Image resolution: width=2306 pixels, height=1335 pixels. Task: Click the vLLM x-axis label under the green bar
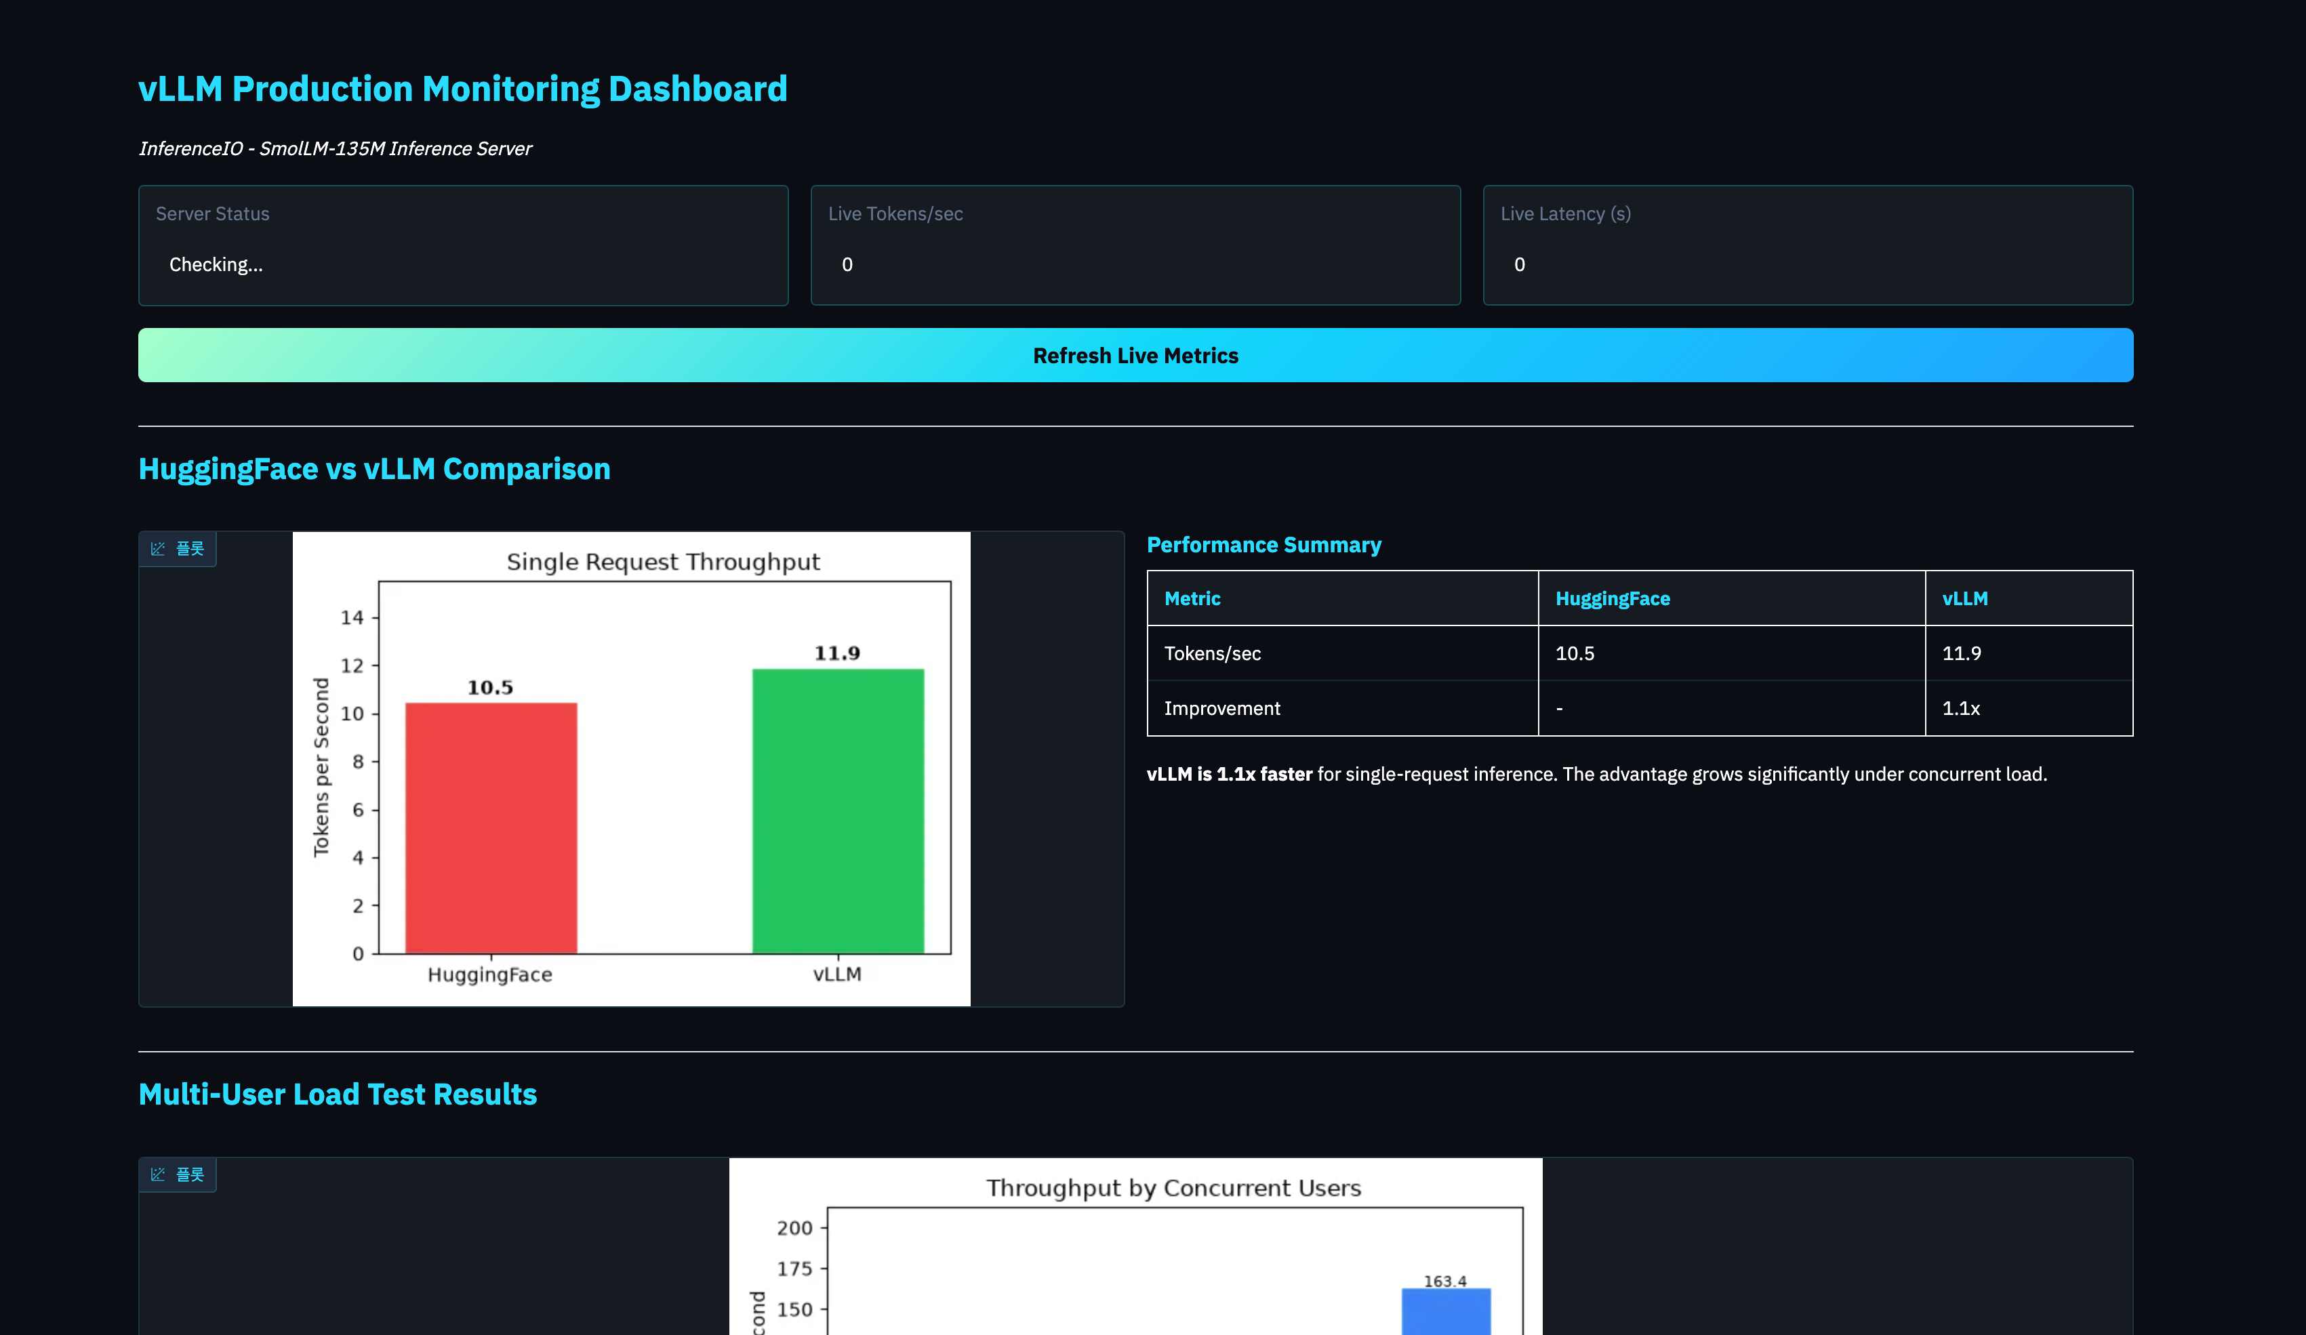point(837,974)
